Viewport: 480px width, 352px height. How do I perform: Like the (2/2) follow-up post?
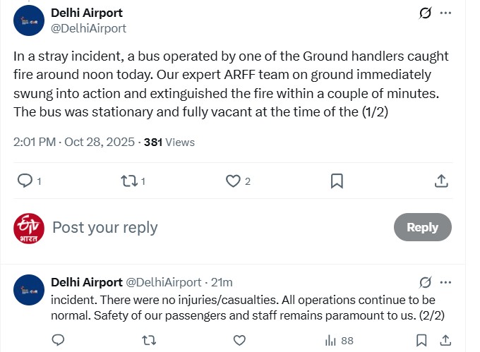pos(239,341)
